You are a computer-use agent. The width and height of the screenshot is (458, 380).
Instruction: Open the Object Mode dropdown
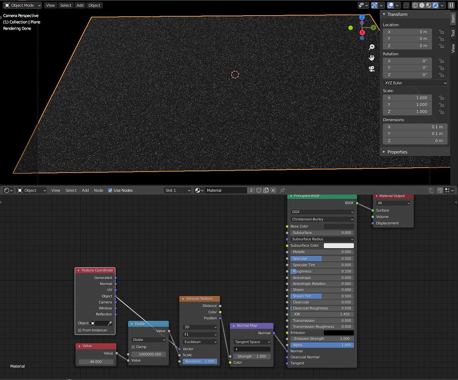pos(22,5)
